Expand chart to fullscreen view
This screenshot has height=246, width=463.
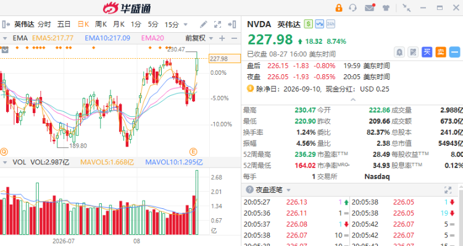tap(218, 24)
